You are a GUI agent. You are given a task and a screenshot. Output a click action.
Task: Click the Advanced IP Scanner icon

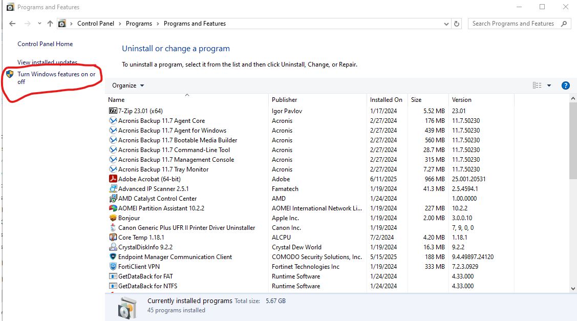pyautogui.click(x=113, y=189)
